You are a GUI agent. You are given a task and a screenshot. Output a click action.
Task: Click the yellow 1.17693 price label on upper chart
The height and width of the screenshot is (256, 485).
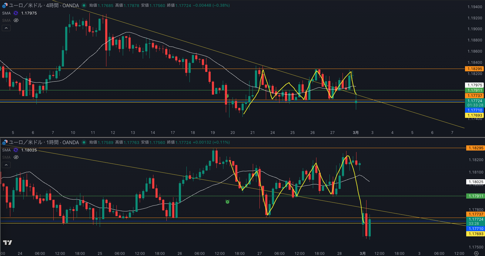pos(474,115)
